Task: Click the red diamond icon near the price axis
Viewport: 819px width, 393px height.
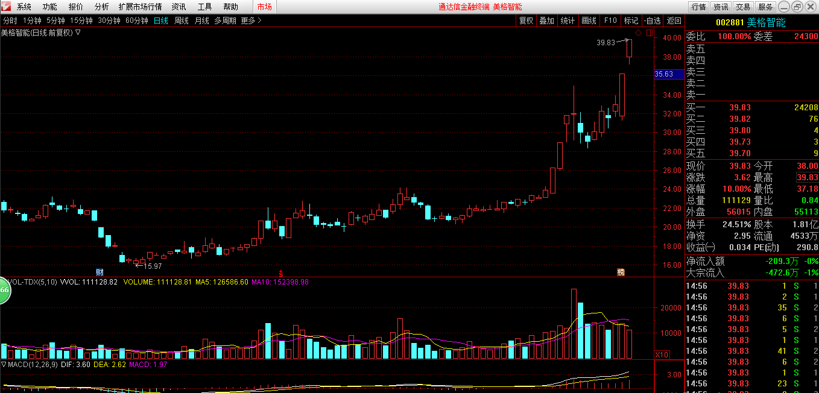Action: (638, 33)
